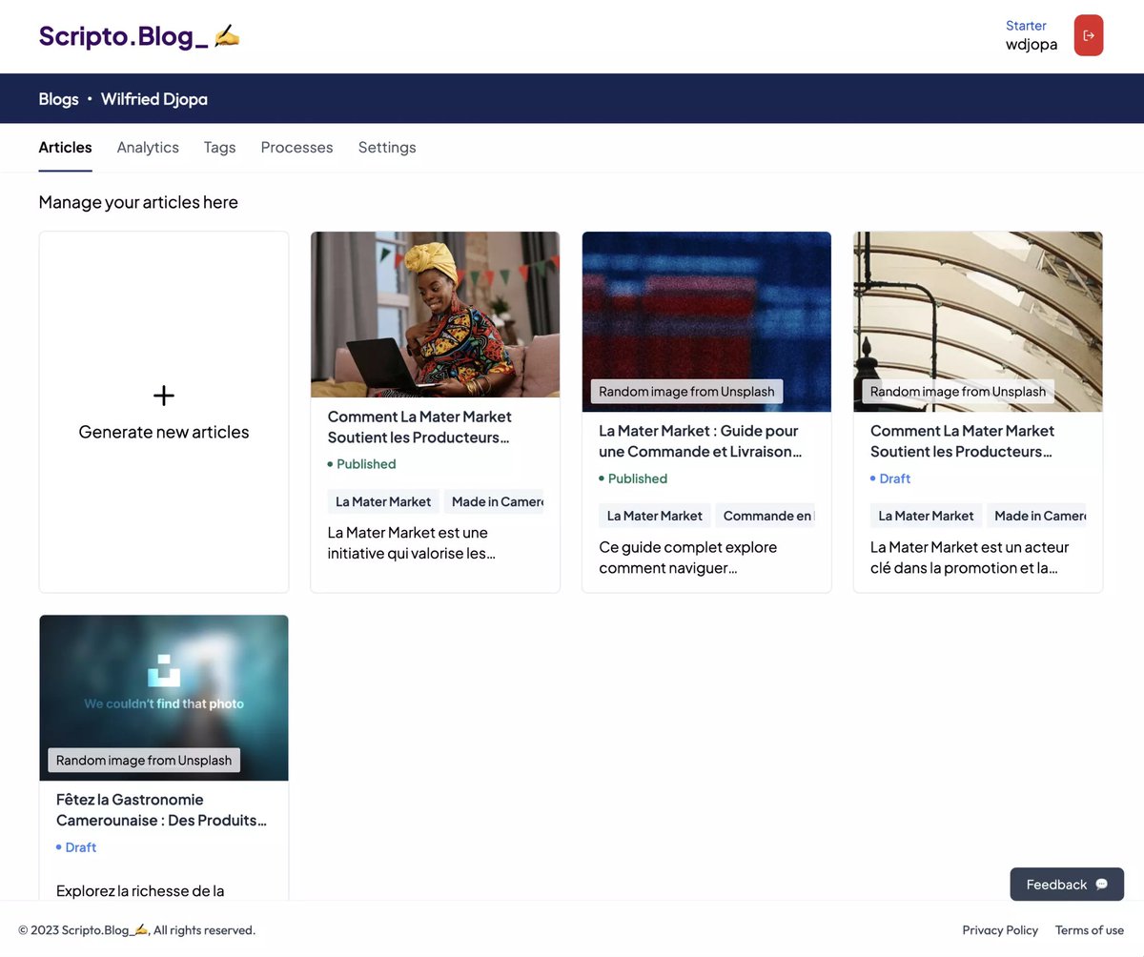Click the plus icon to generate articles
Image resolution: width=1144 pixels, height=957 pixels.
164,396
